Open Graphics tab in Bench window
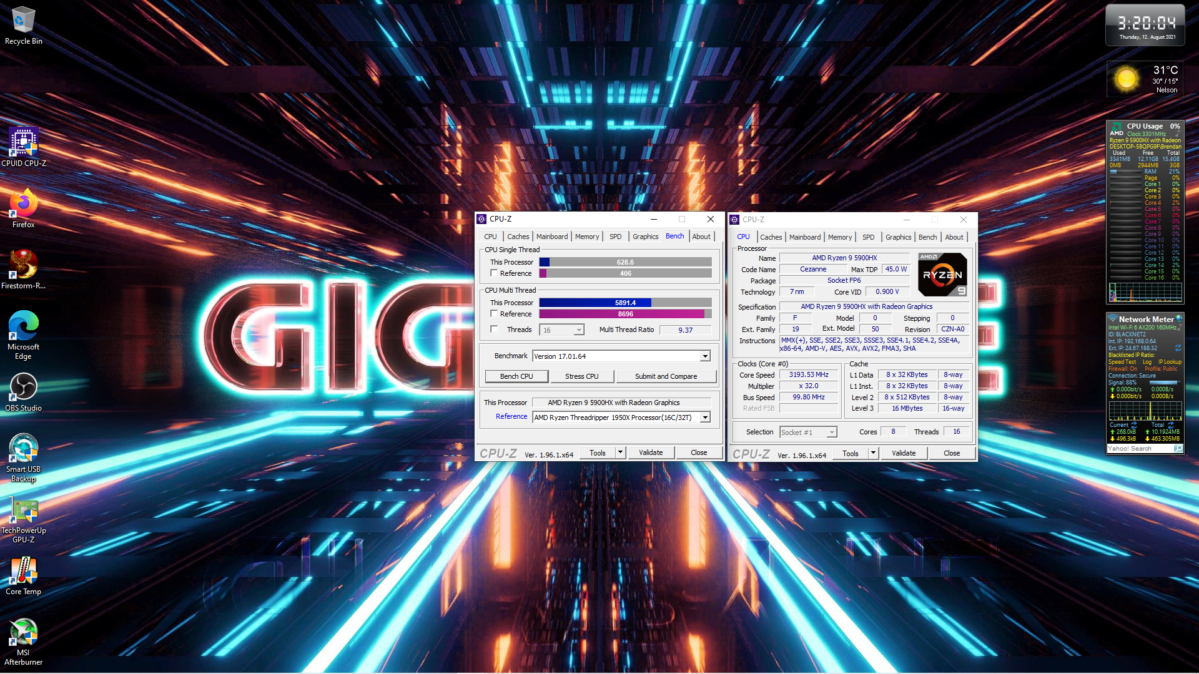 point(645,237)
